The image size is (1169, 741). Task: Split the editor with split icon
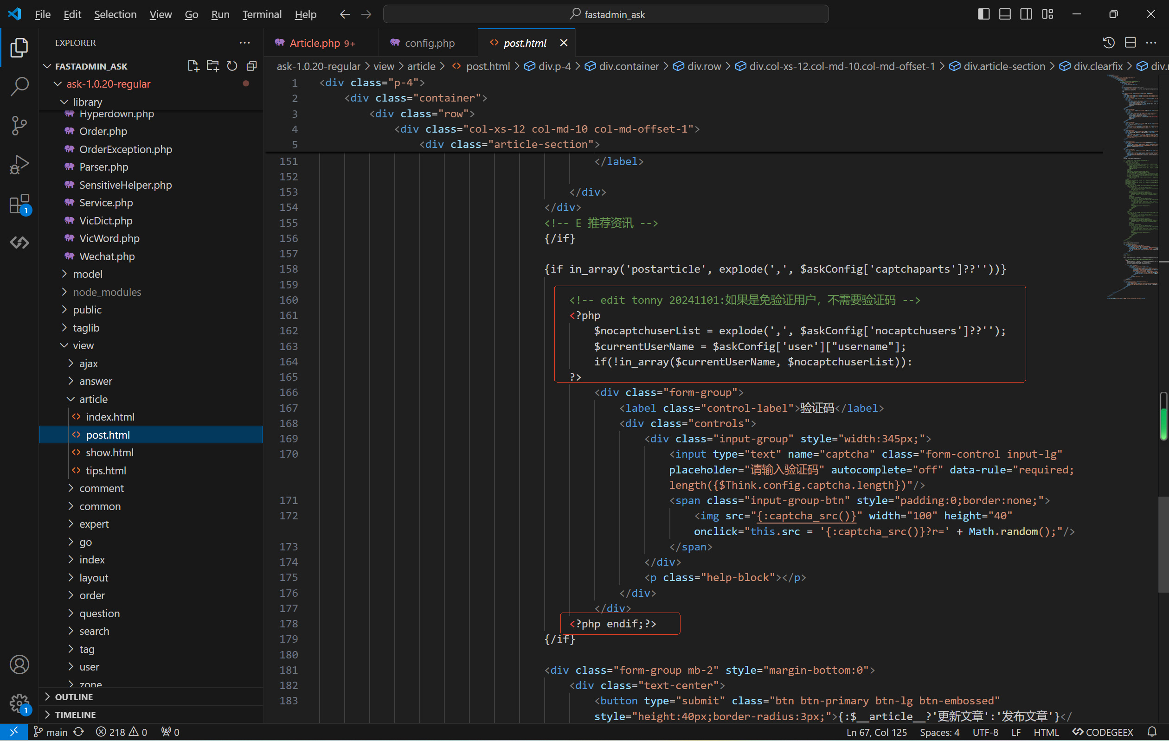[x=1130, y=43]
